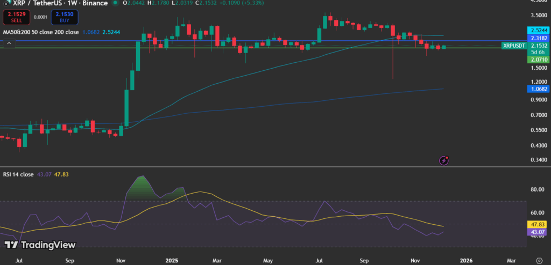Image resolution: width=551 pixels, height=265 pixels.
Task: Click the close value C2.1532
Action: [x=207, y=3]
